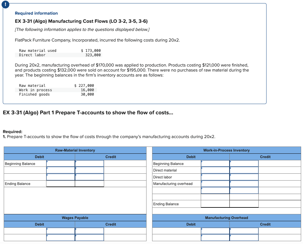Click the prefill triangle in Work-in-Process Manufacturing overhead debit cell

pos(201,182)
